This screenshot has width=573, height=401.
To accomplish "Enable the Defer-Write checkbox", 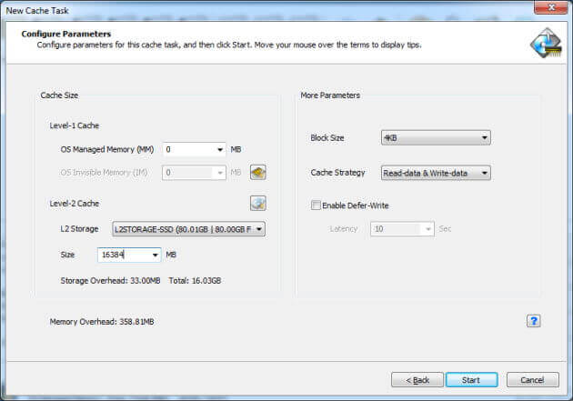I will click(x=316, y=205).
